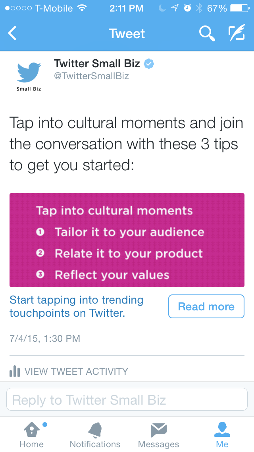The height and width of the screenshot is (452, 254).
Task: Select the Me profile tab
Action: point(222,435)
